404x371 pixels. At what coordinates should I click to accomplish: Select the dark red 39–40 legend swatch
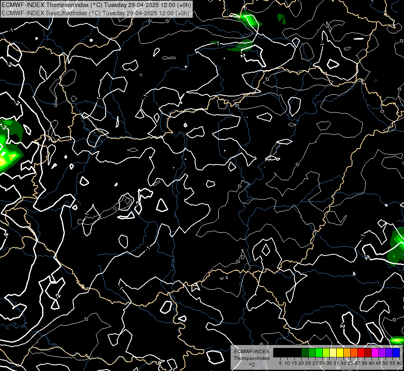[368, 352]
